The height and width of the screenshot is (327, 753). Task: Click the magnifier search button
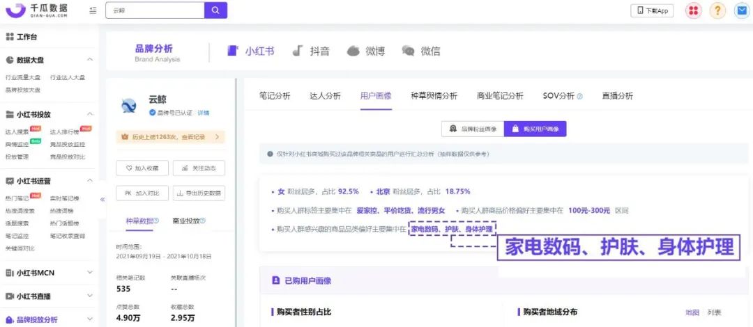point(215,10)
